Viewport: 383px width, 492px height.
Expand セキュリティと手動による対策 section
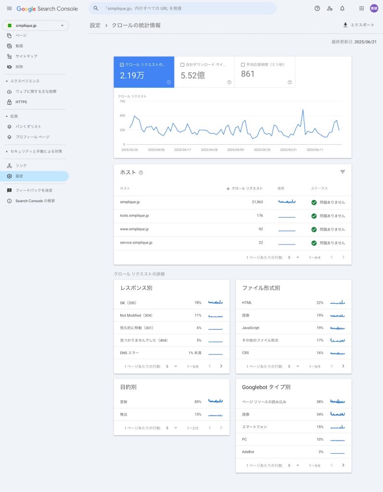[x=7, y=151]
